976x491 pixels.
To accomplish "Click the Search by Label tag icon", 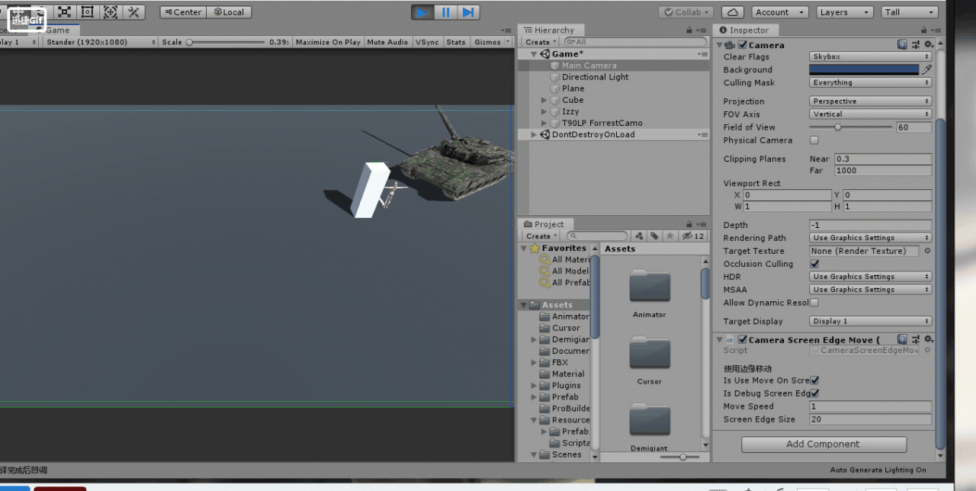I will (654, 236).
